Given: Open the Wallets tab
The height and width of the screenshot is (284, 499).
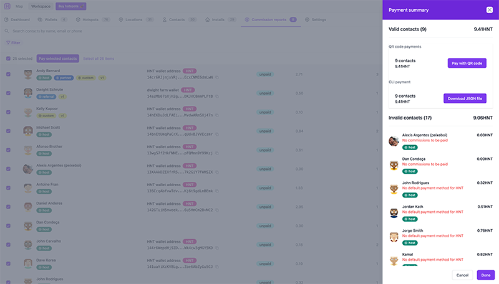Looking at the screenshot, I should pyautogui.click(x=51, y=19).
